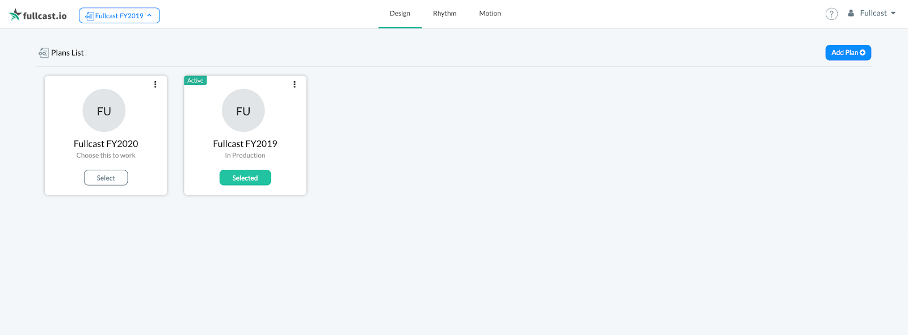Open the Motion tab
Viewport: 908px width, 335px height.
490,14
